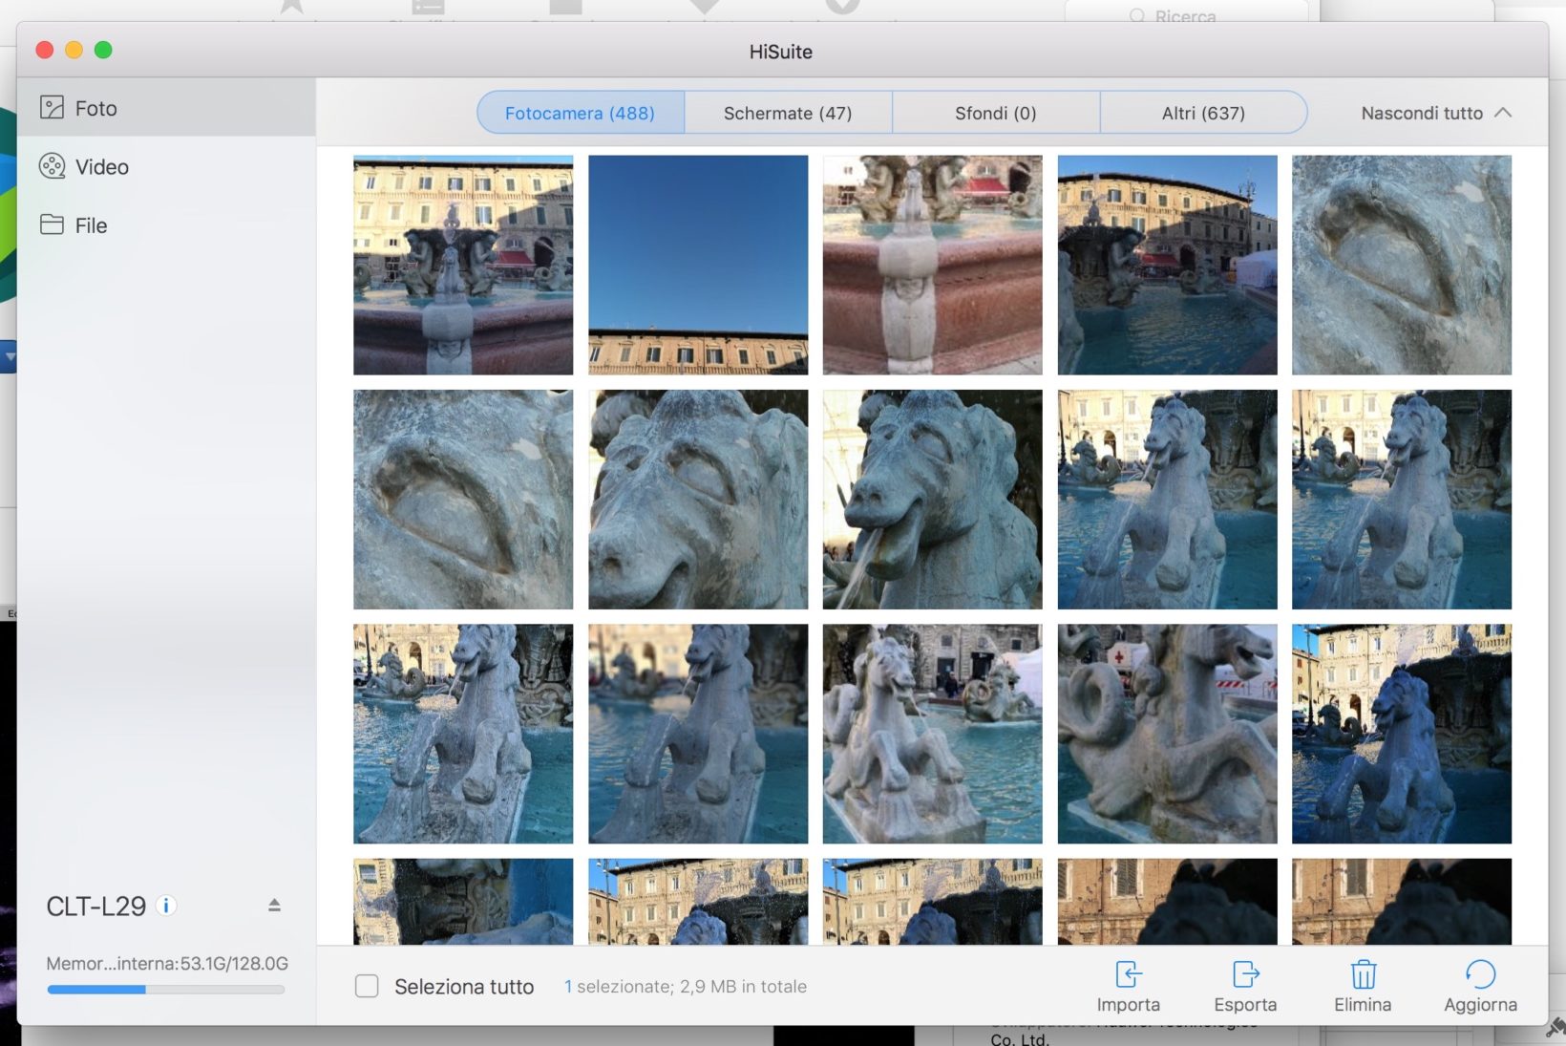Click the yellow minimize window button
Viewport: 1566px width, 1046px height.
[74, 50]
